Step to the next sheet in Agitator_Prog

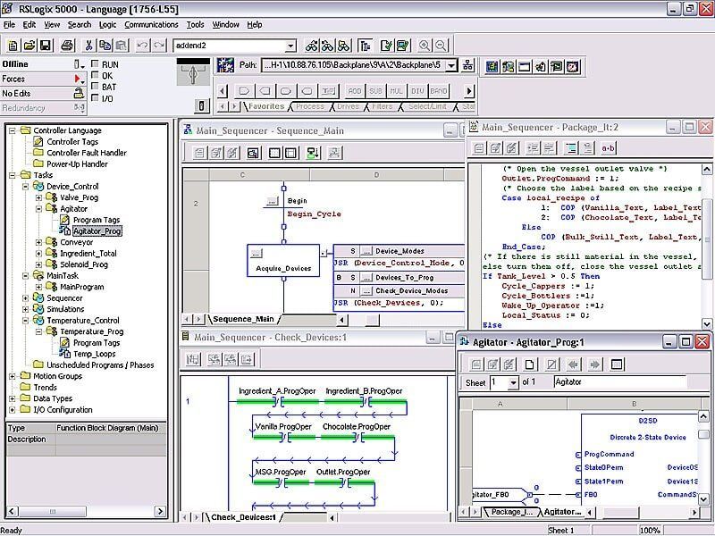[x=595, y=364]
